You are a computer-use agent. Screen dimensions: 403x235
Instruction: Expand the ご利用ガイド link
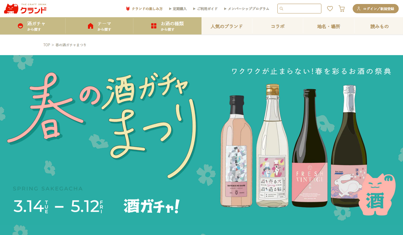point(205,9)
